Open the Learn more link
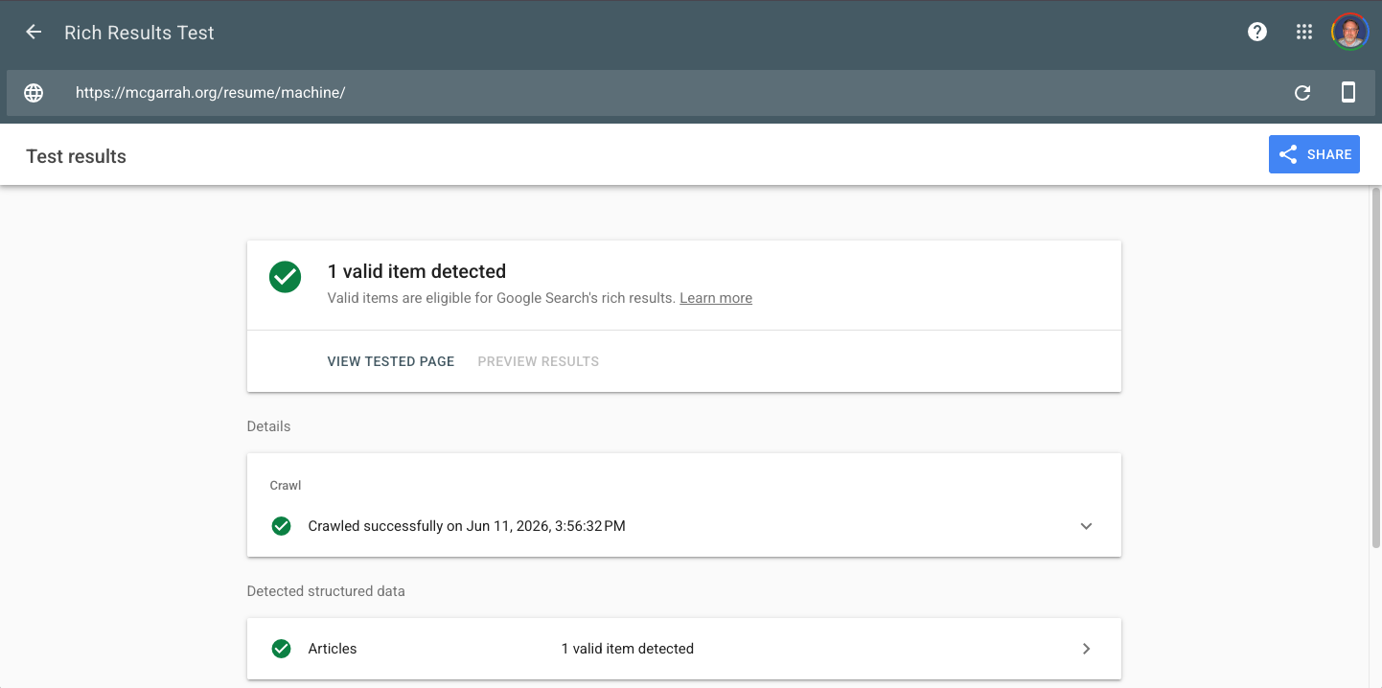Viewport: 1382px width, 688px height. [x=716, y=298]
